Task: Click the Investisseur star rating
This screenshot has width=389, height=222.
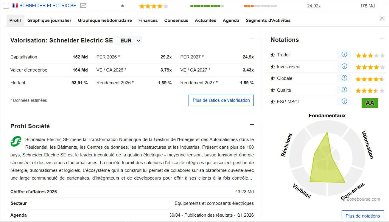Action: pyautogui.click(x=370, y=67)
